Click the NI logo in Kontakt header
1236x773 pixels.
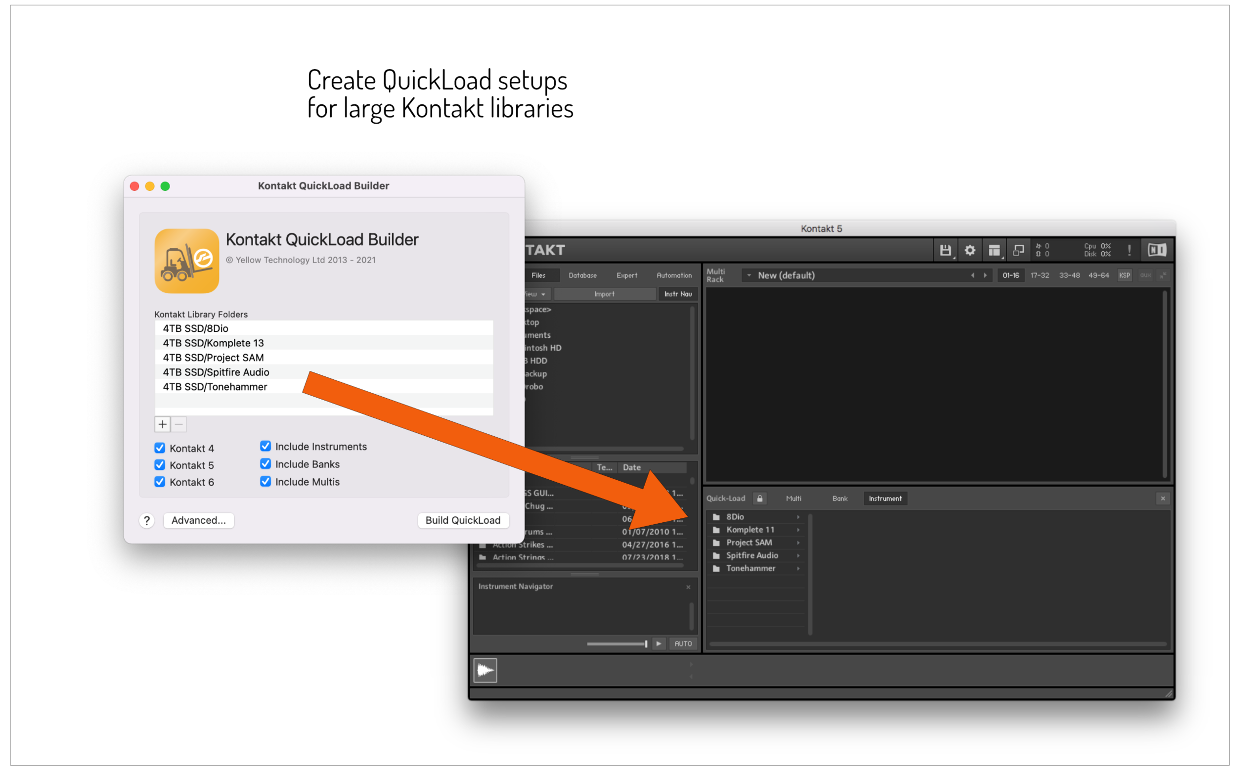click(1157, 250)
